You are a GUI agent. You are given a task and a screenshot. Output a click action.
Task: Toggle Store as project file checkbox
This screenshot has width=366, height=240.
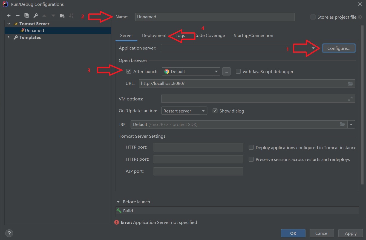[313, 17]
